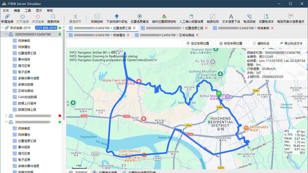Click the 文本信息下发 text message icon
The width and height of the screenshot is (308, 173).
(x=231, y=17)
